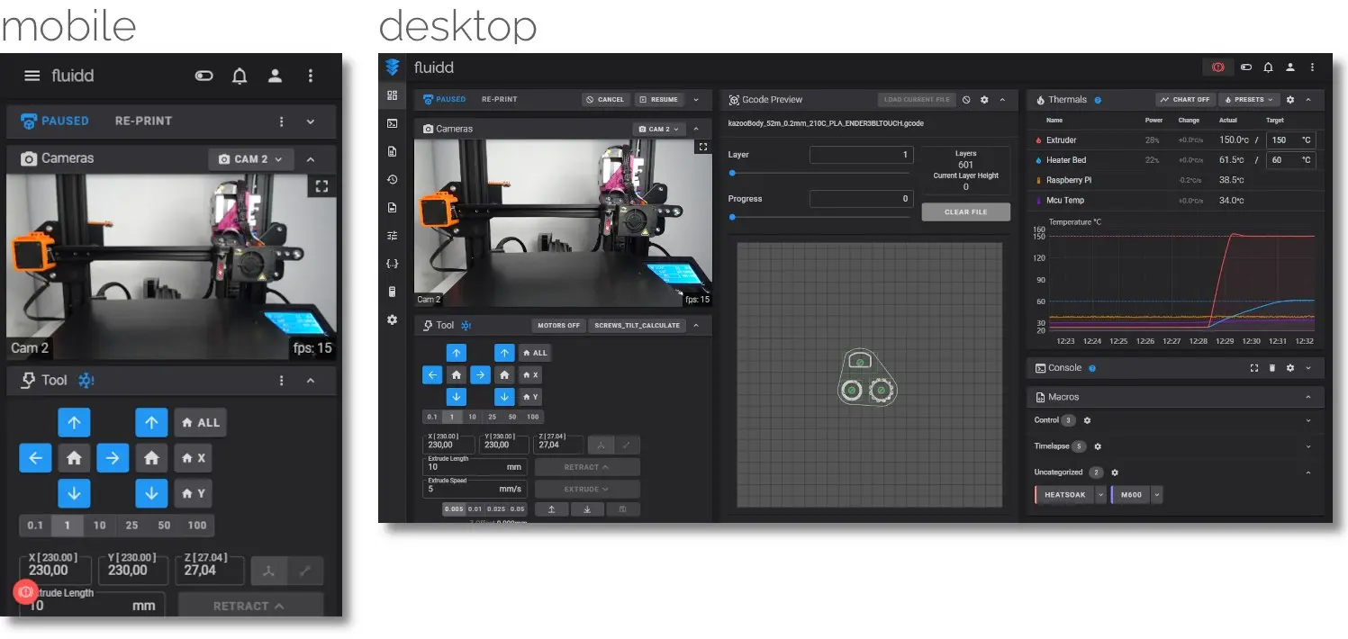Adjust the Progress slider handle
The width and height of the screenshot is (1348, 639).
(x=732, y=217)
